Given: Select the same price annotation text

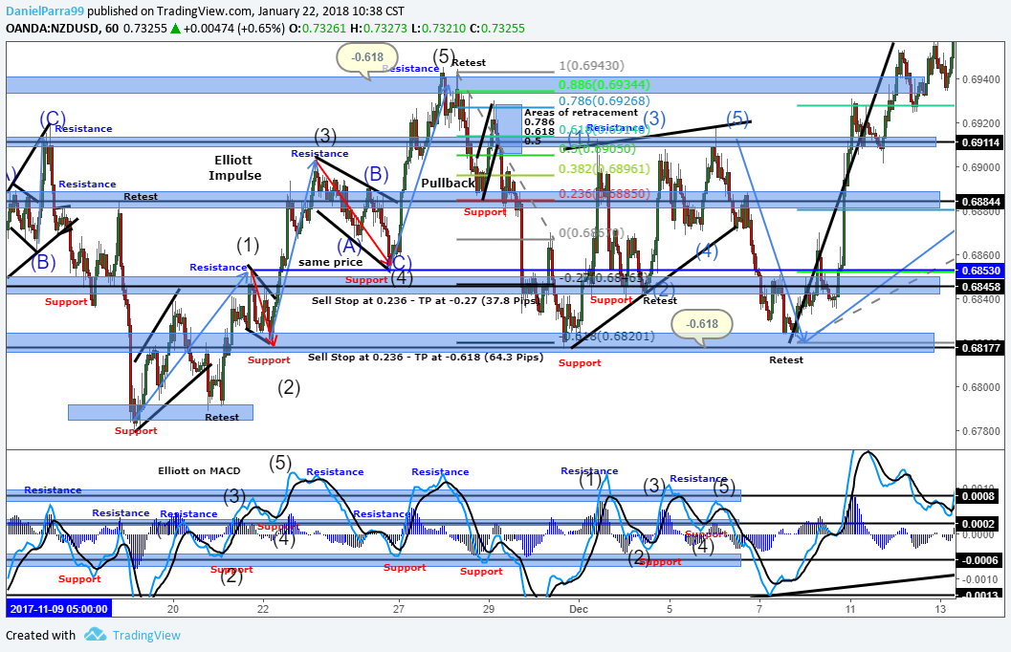Looking at the screenshot, I should [x=331, y=262].
